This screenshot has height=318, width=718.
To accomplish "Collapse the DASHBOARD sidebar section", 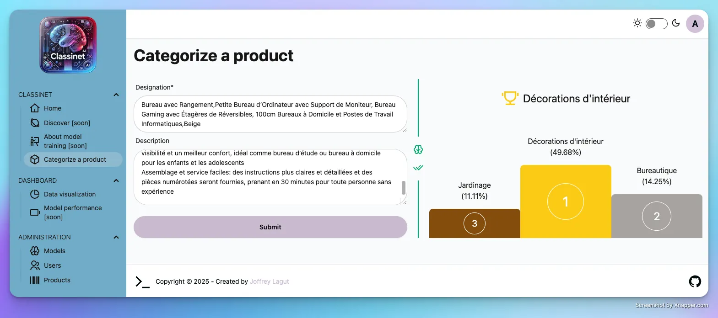I will click(x=116, y=180).
